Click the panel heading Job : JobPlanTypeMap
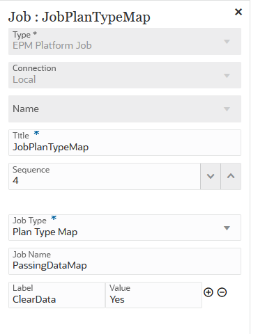The width and height of the screenshot is (258, 334). click(79, 17)
